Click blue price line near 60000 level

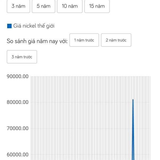point(133,155)
